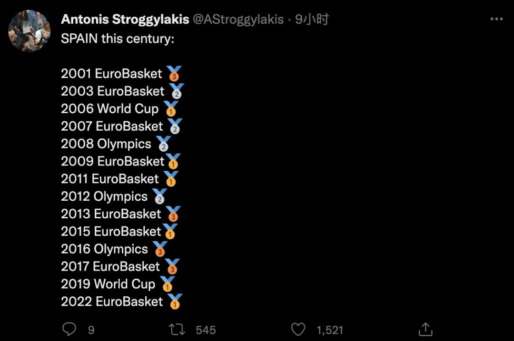This screenshot has height=341, width=514.
Task: Click silver medal beside 2008 Olympics
Action: 163,144
